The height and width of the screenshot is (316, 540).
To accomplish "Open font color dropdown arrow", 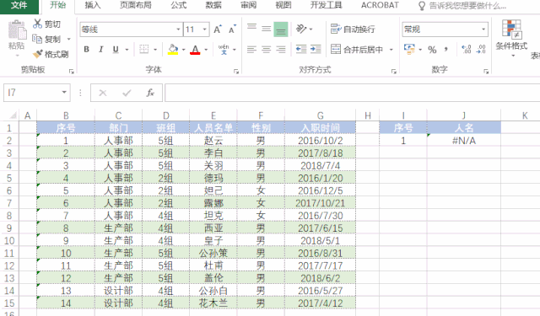I will [x=206, y=50].
